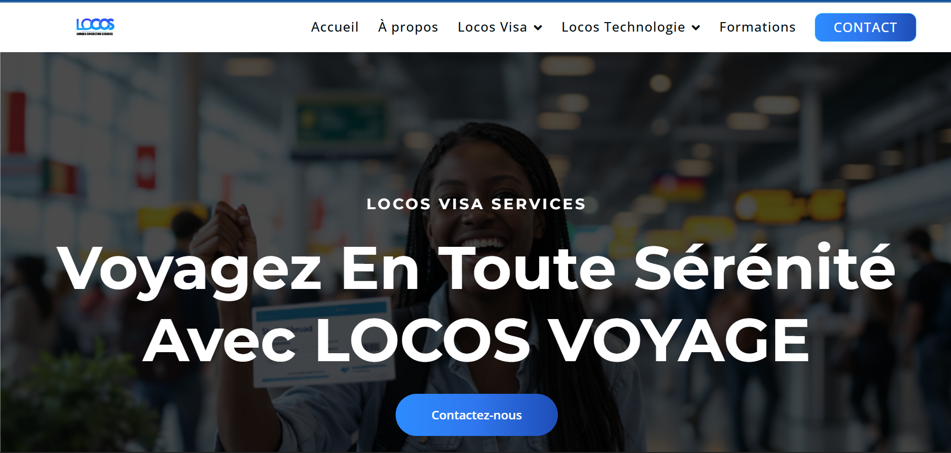Screen dimensions: 951x453
Task: Open the À propos page
Action: pos(408,27)
